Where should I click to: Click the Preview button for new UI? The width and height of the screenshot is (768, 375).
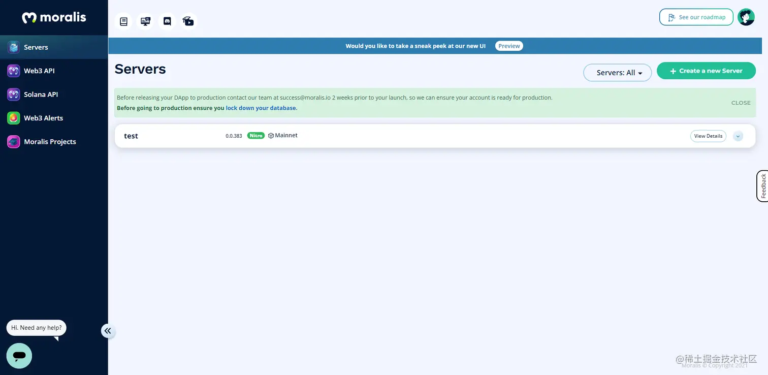[x=509, y=46]
